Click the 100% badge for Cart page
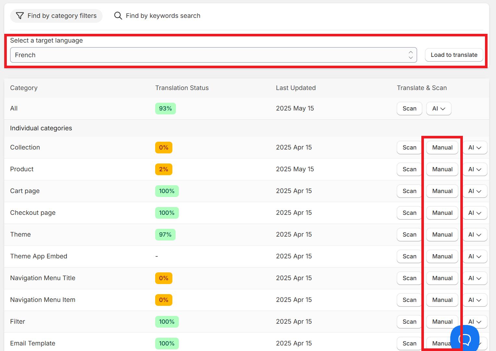This screenshot has width=496, height=351. [167, 191]
